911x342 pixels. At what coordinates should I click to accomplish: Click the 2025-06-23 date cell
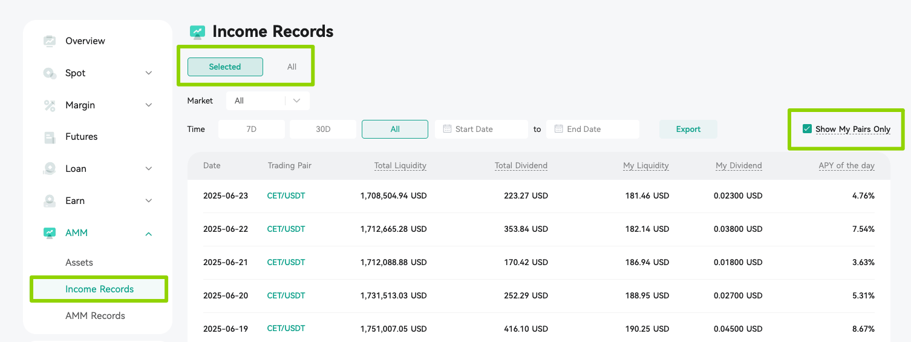tap(226, 196)
